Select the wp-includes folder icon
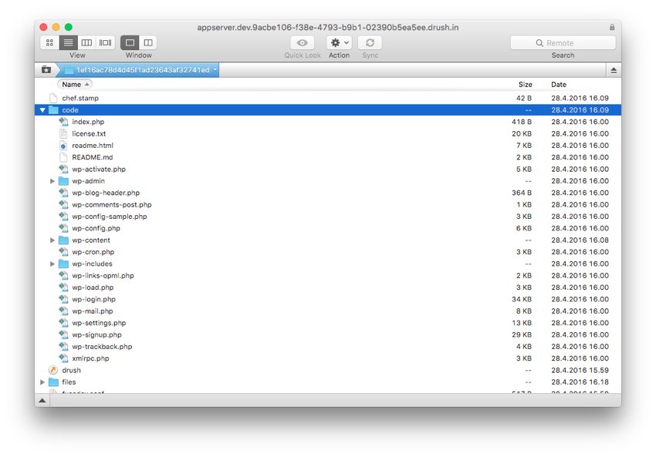The width and height of the screenshot is (656, 457). coord(63,264)
